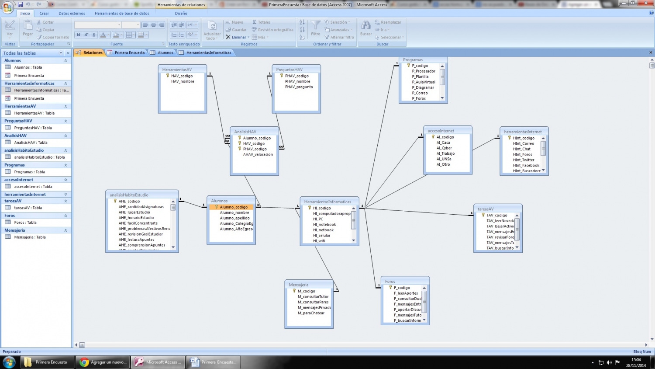Click the Save icon in quick access toolbar
This screenshot has height=369, width=655.
tap(21, 4)
